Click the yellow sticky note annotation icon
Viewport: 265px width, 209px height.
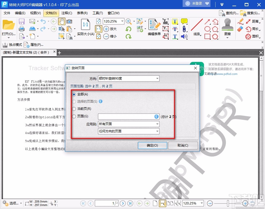(184, 21)
